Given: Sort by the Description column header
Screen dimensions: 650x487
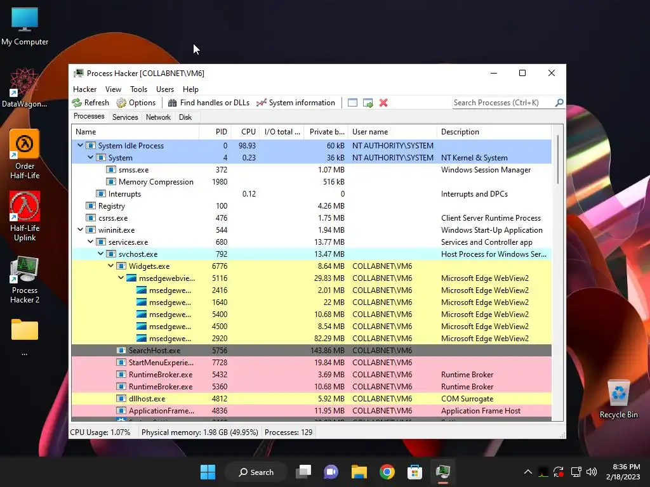Looking at the screenshot, I should (x=494, y=132).
